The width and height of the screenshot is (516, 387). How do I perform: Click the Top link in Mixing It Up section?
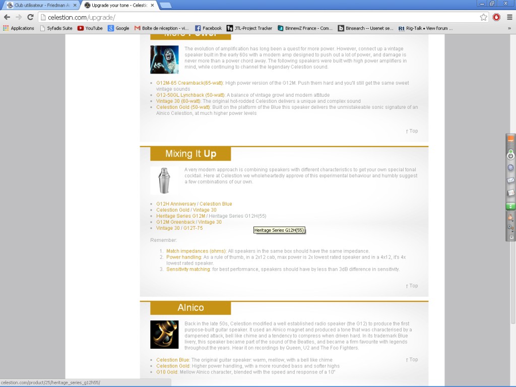pos(412,286)
